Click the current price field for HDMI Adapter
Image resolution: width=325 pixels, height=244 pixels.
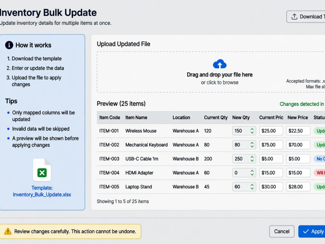point(271,173)
